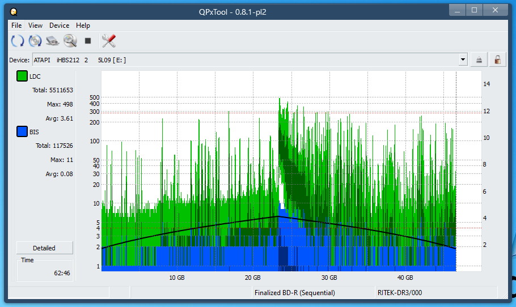516x307 pixels.
Task: Click the Detailed button
Action: click(x=44, y=248)
